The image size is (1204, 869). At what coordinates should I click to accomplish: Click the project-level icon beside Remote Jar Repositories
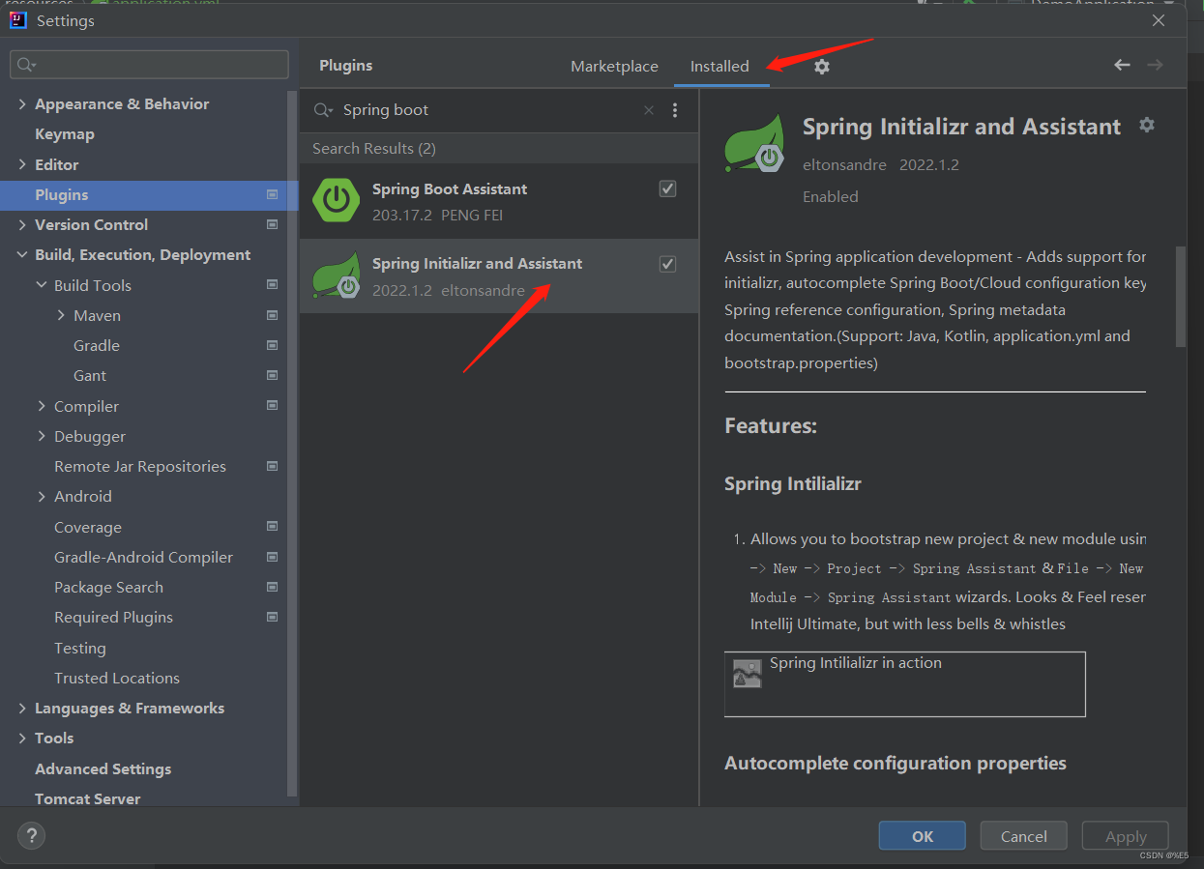coord(273,466)
